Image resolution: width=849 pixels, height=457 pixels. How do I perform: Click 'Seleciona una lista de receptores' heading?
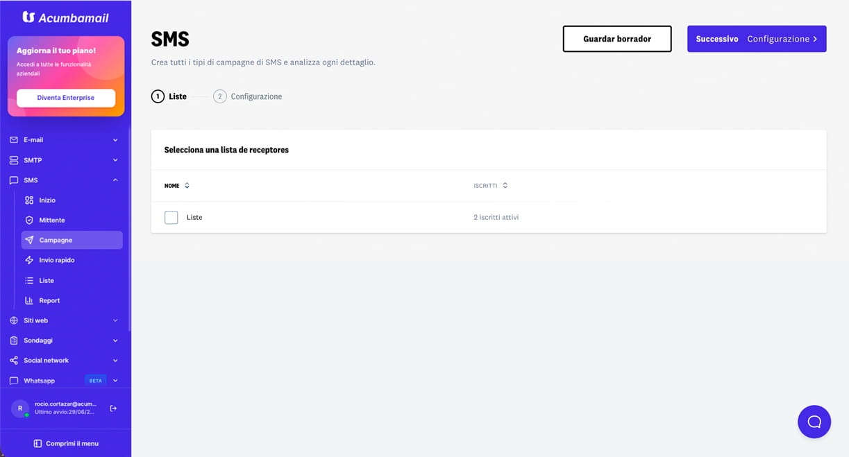[x=226, y=150]
